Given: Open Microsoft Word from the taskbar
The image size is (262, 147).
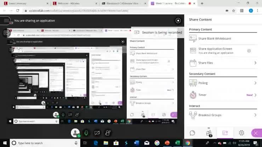Looking at the screenshot, I should tap(136, 143).
